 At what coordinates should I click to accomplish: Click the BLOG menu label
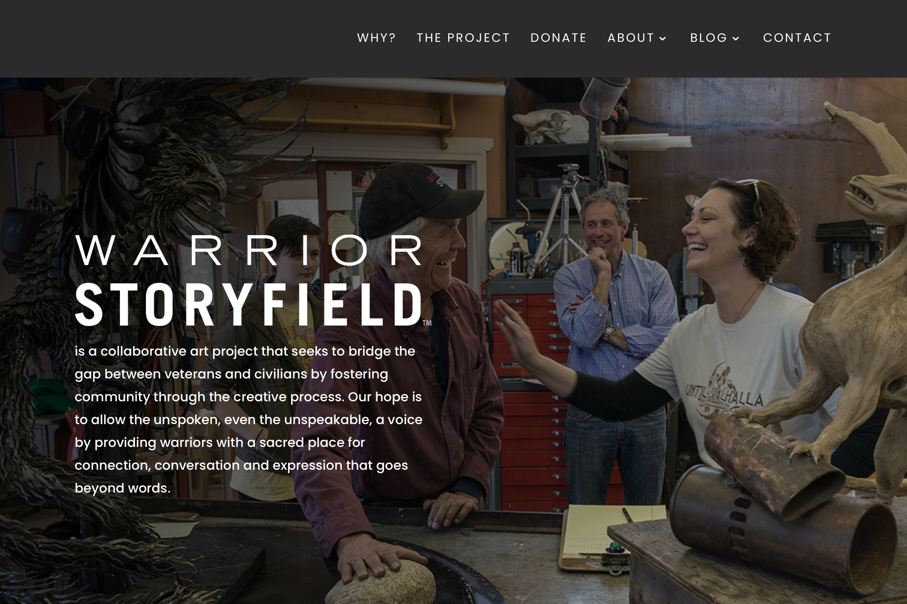click(x=708, y=38)
